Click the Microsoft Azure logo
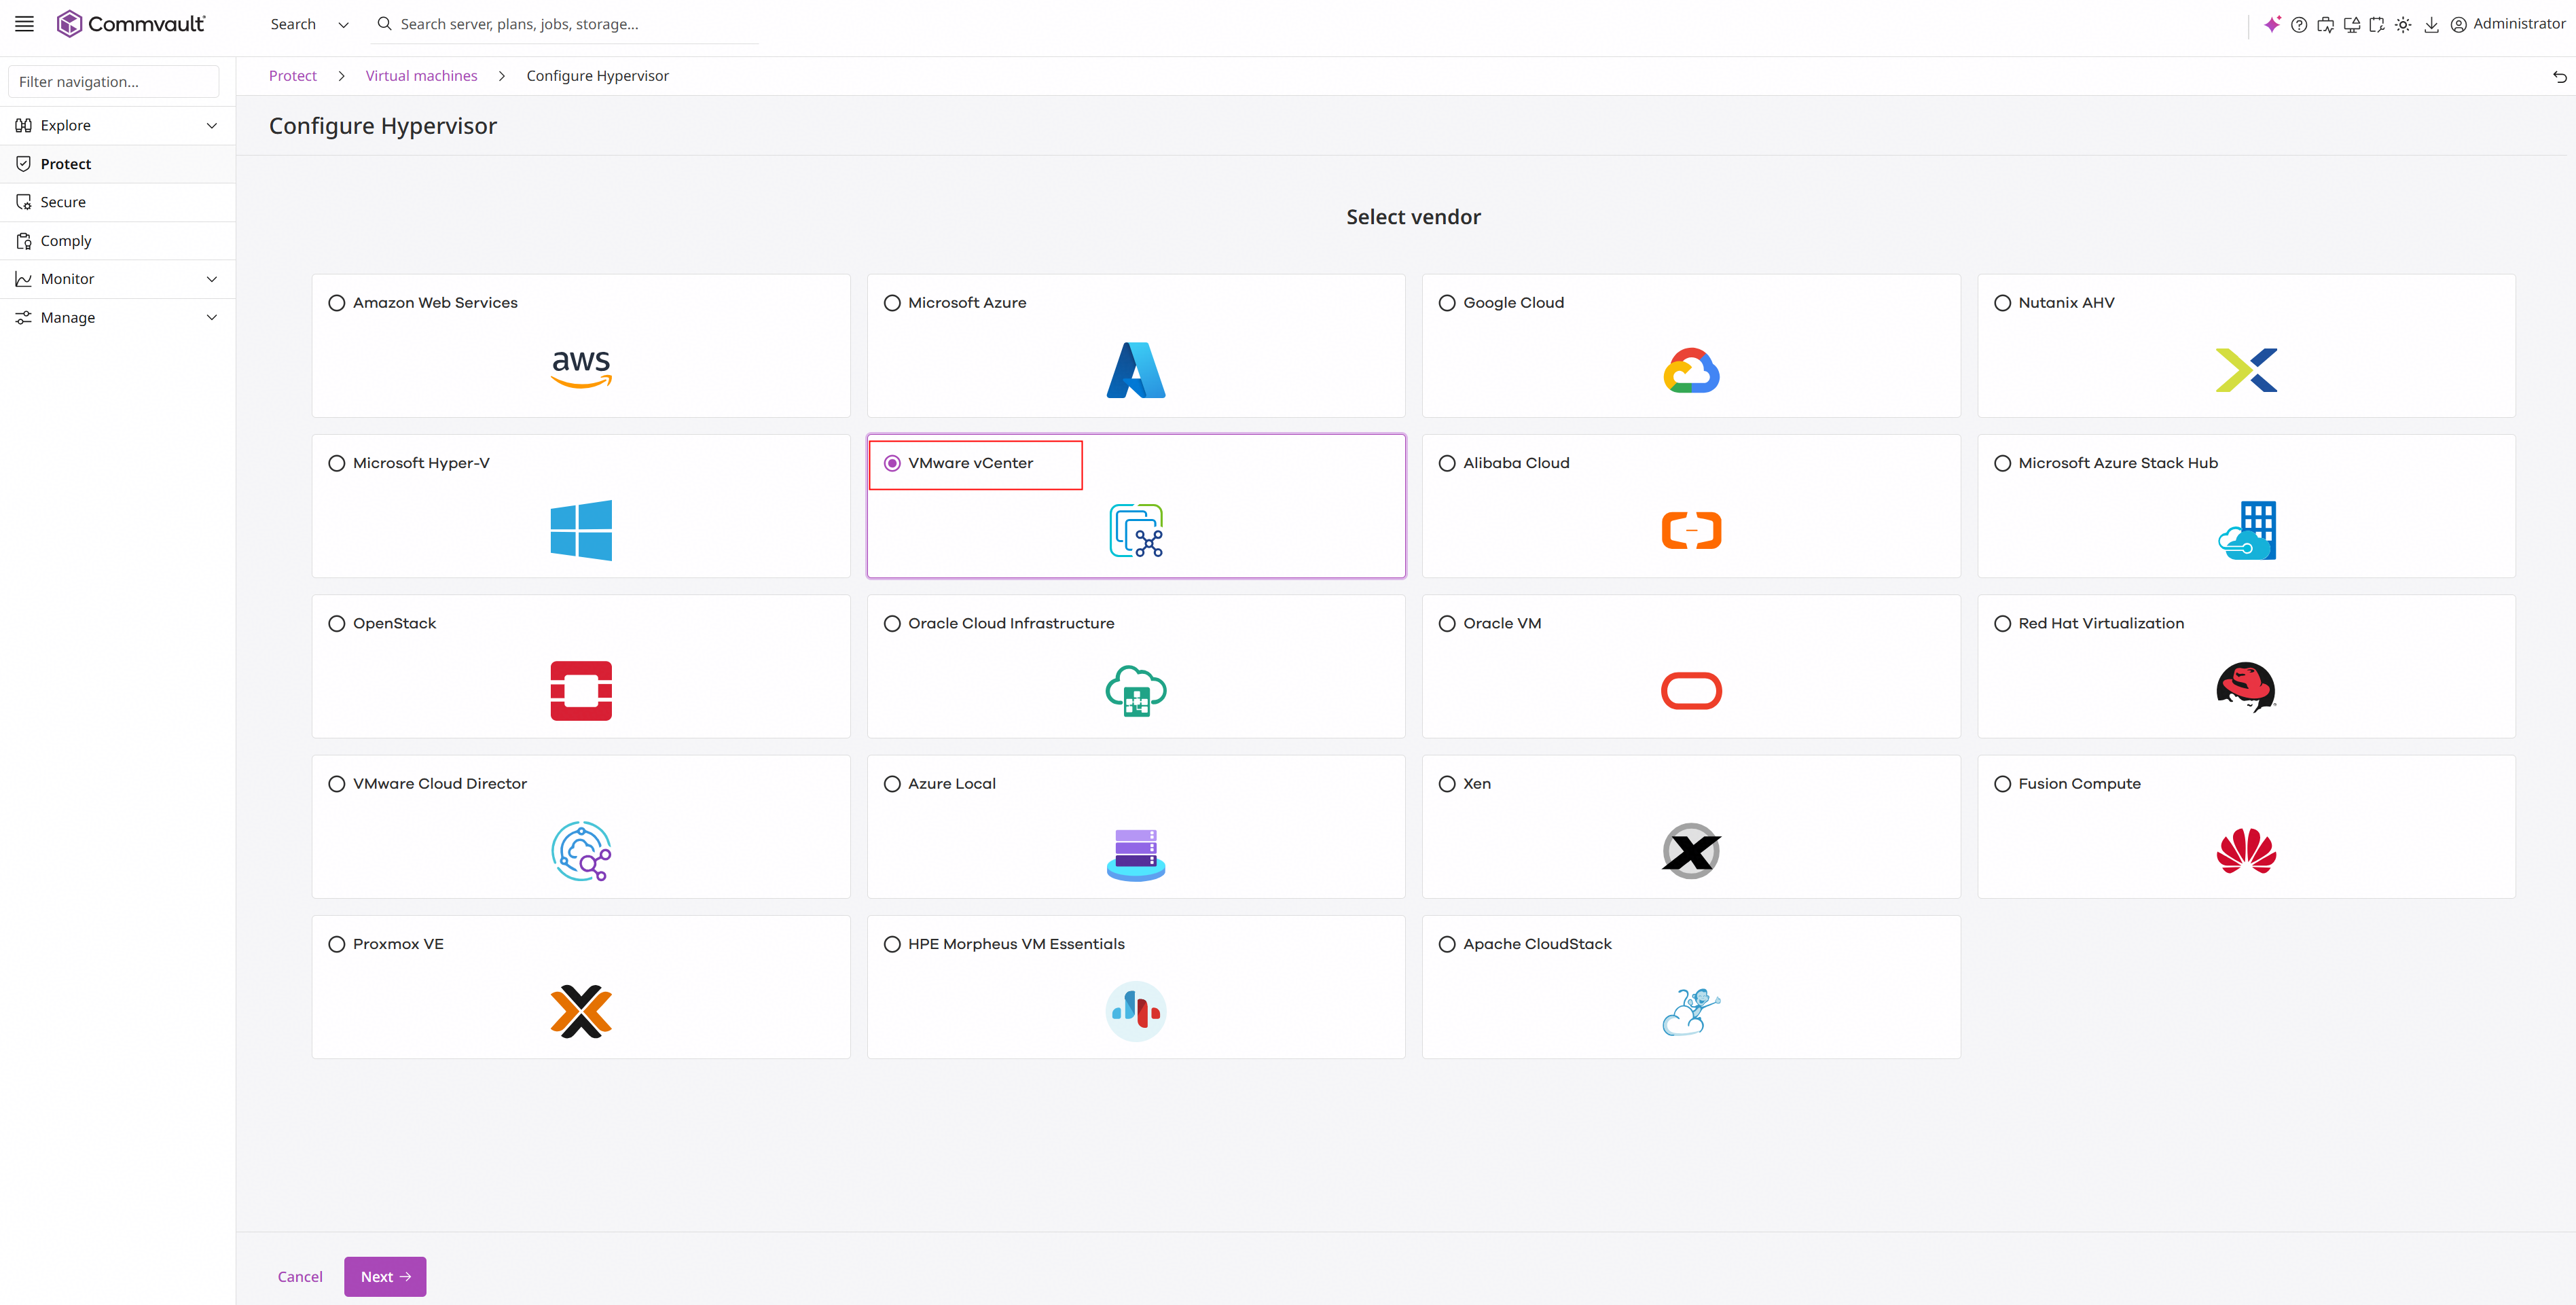2576x1305 pixels. (x=1136, y=370)
